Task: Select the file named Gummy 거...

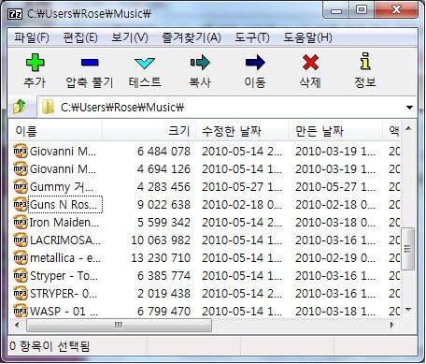Action: [x=62, y=187]
